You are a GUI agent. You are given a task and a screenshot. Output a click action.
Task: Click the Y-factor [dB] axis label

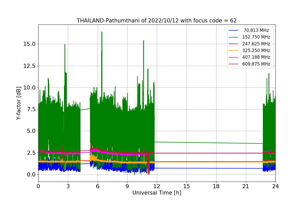click(x=18, y=103)
